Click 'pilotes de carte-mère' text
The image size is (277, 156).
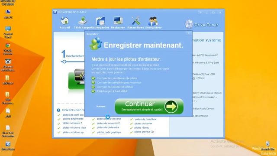point(108,127)
